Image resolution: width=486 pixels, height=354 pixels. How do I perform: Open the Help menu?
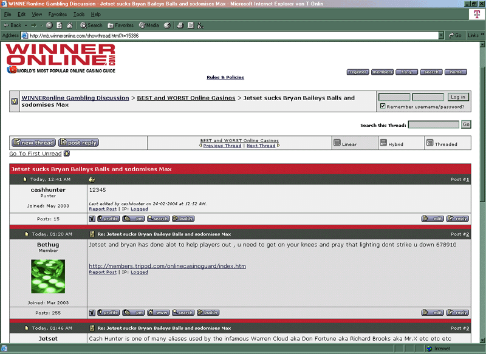click(95, 14)
